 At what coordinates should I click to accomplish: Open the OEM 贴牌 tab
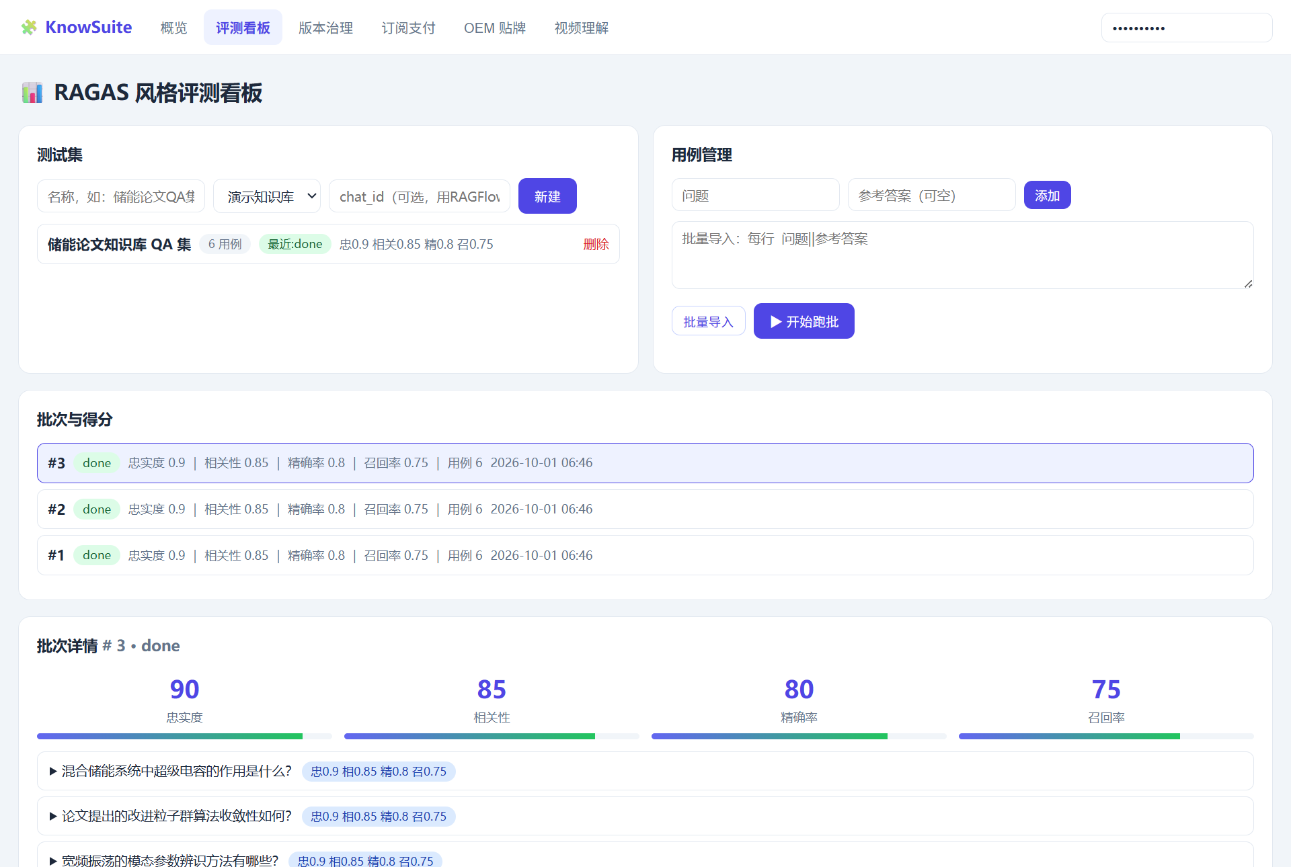(x=495, y=28)
